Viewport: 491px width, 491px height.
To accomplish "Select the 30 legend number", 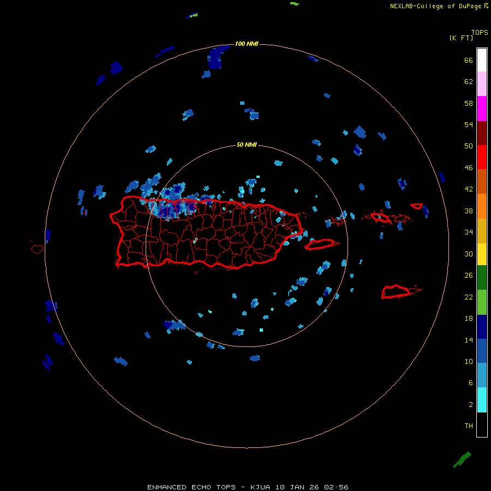I will (x=469, y=254).
